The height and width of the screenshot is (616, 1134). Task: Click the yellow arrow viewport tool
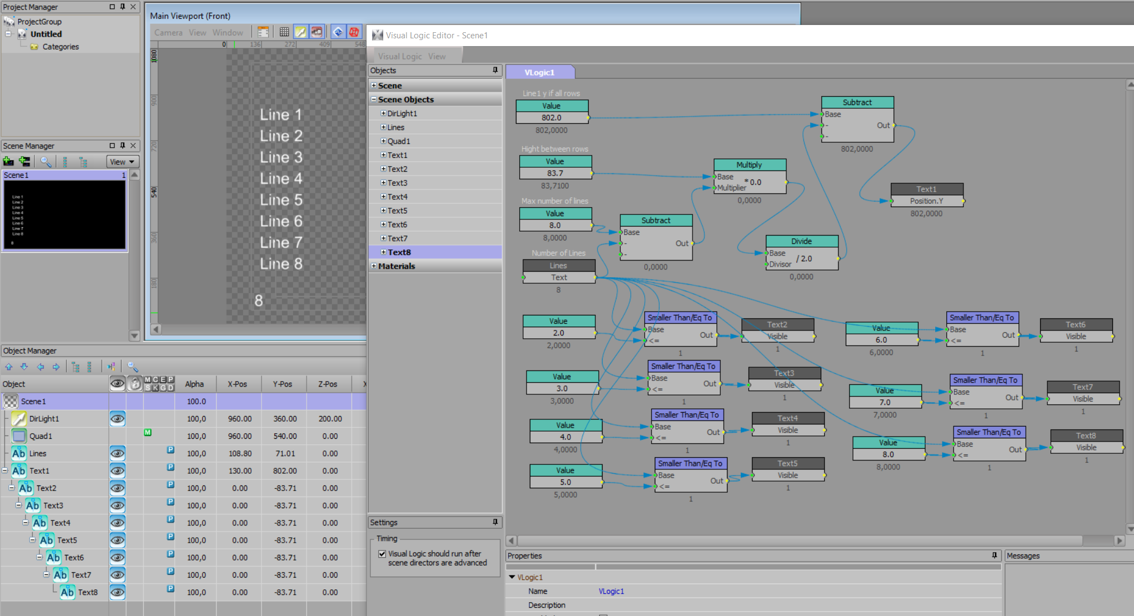pos(300,32)
